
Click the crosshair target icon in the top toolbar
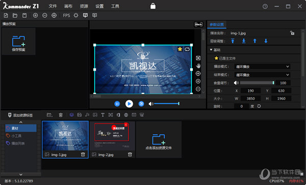point(54,15)
